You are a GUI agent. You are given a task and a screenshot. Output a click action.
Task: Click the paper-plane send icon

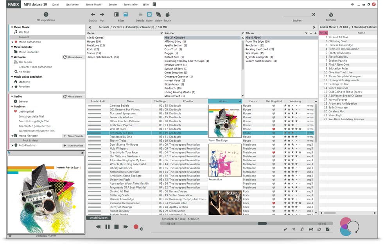[x=294, y=229]
